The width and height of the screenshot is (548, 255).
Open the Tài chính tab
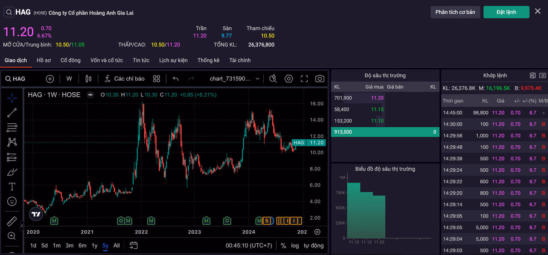[240, 60]
